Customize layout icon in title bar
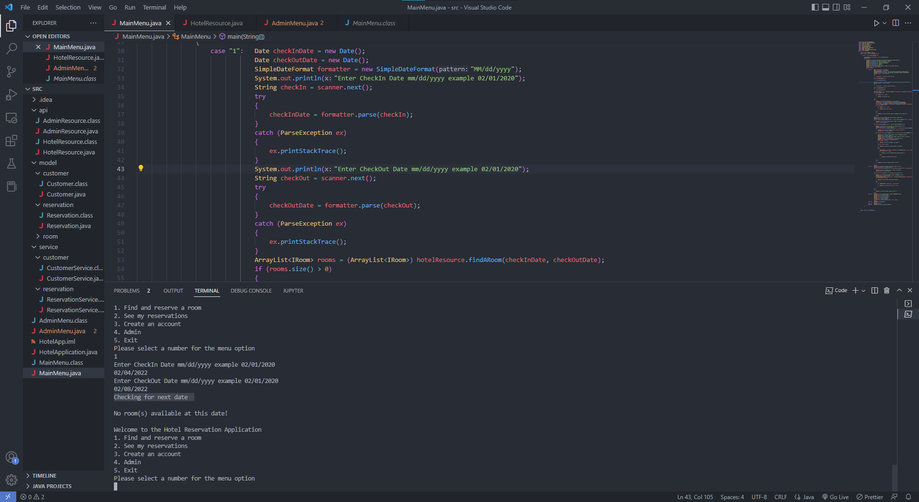 [x=847, y=7]
